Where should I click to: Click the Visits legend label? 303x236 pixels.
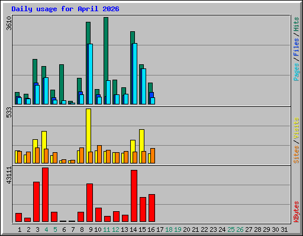pos(296,129)
